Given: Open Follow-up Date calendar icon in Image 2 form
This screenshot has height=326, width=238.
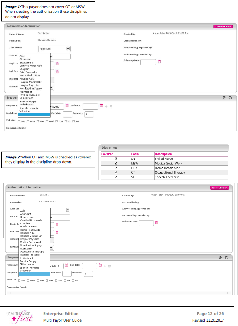Looking at the screenshot, I should (157, 222).
